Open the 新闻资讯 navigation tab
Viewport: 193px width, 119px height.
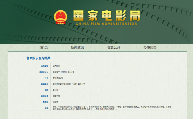click(x=77, y=47)
